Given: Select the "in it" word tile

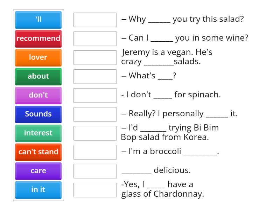Looking at the screenshot, I should point(38,190).
